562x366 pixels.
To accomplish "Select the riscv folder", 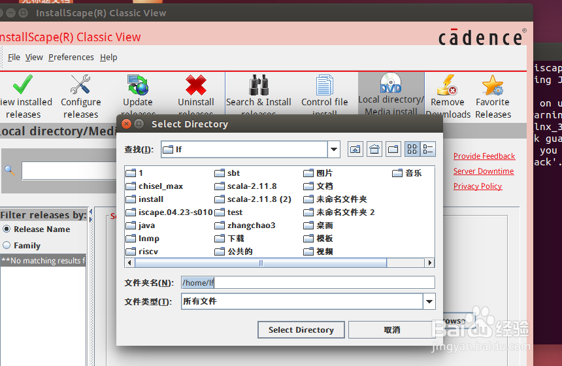I will tap(142, 251).
